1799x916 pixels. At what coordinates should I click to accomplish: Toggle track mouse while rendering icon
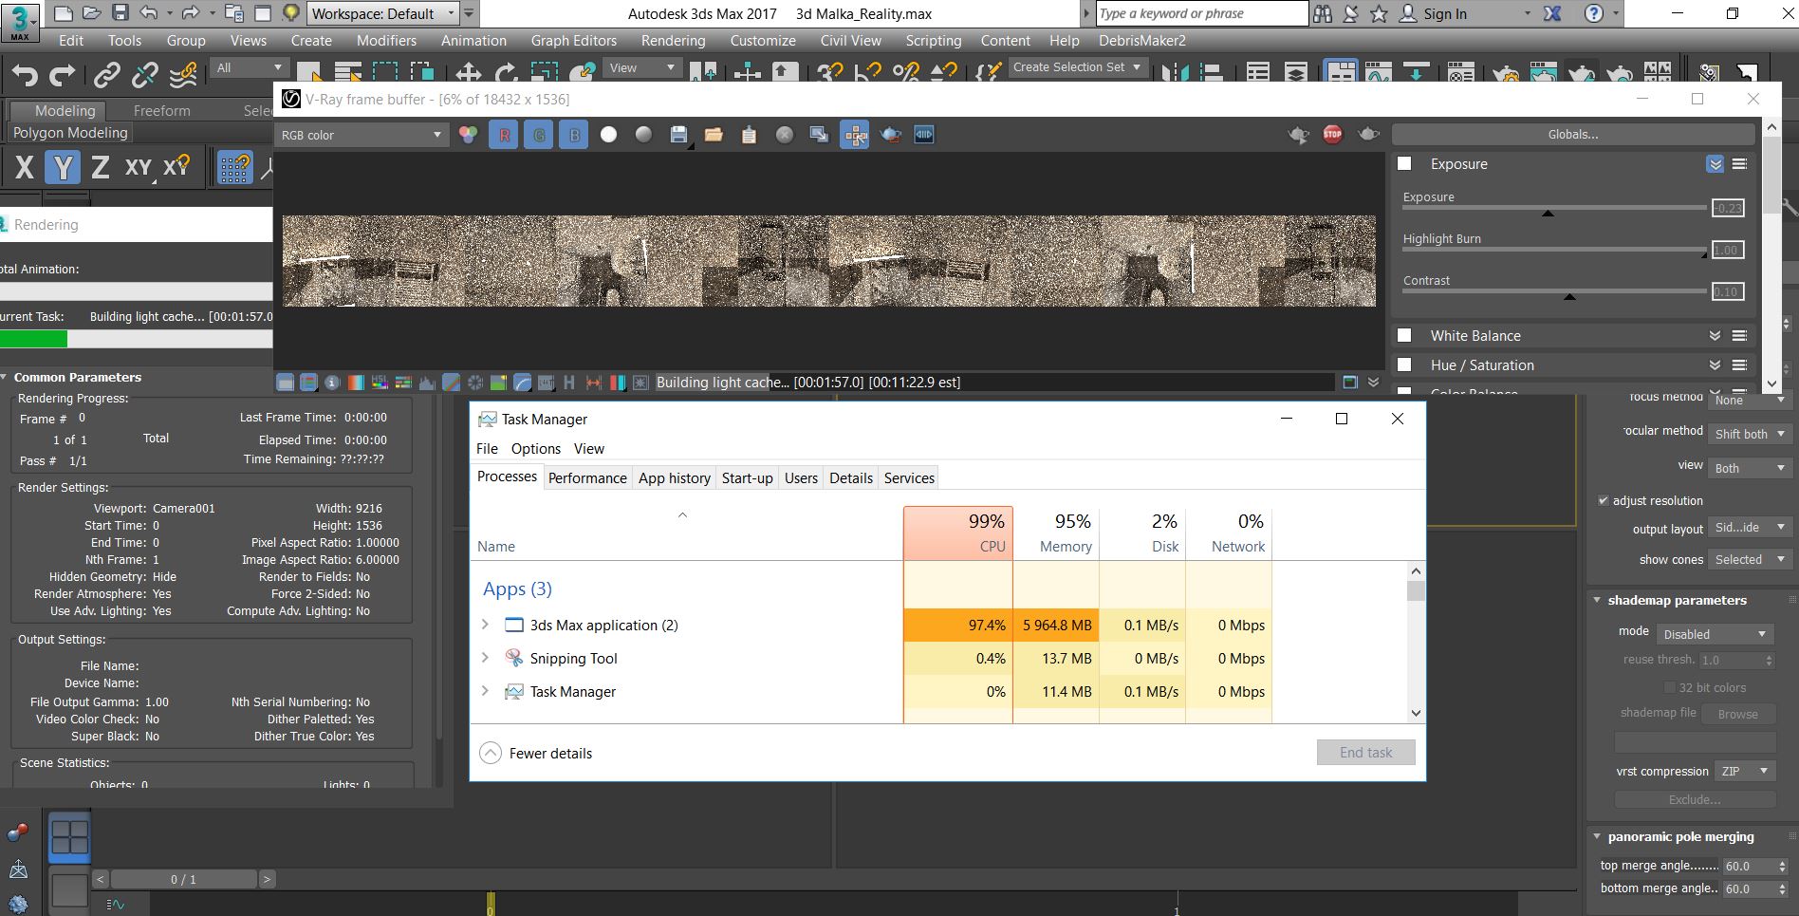[854, 135]
